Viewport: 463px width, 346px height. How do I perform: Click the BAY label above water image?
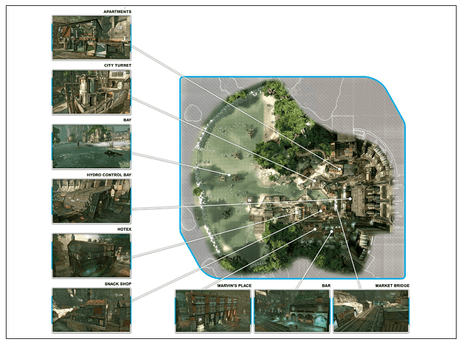coord(127,120)
